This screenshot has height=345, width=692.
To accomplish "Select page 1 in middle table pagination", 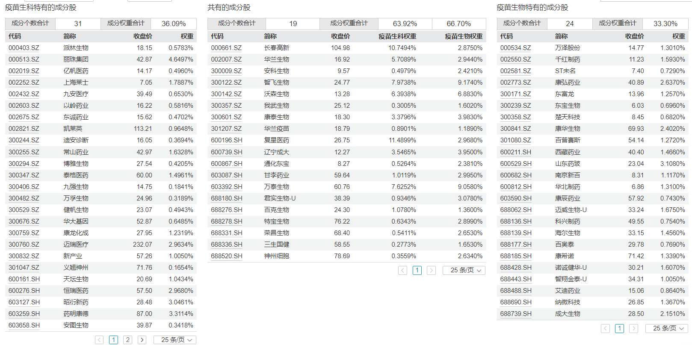I will pos(417,270).
